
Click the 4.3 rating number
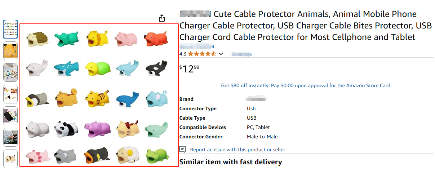click(x=183, y=54)
